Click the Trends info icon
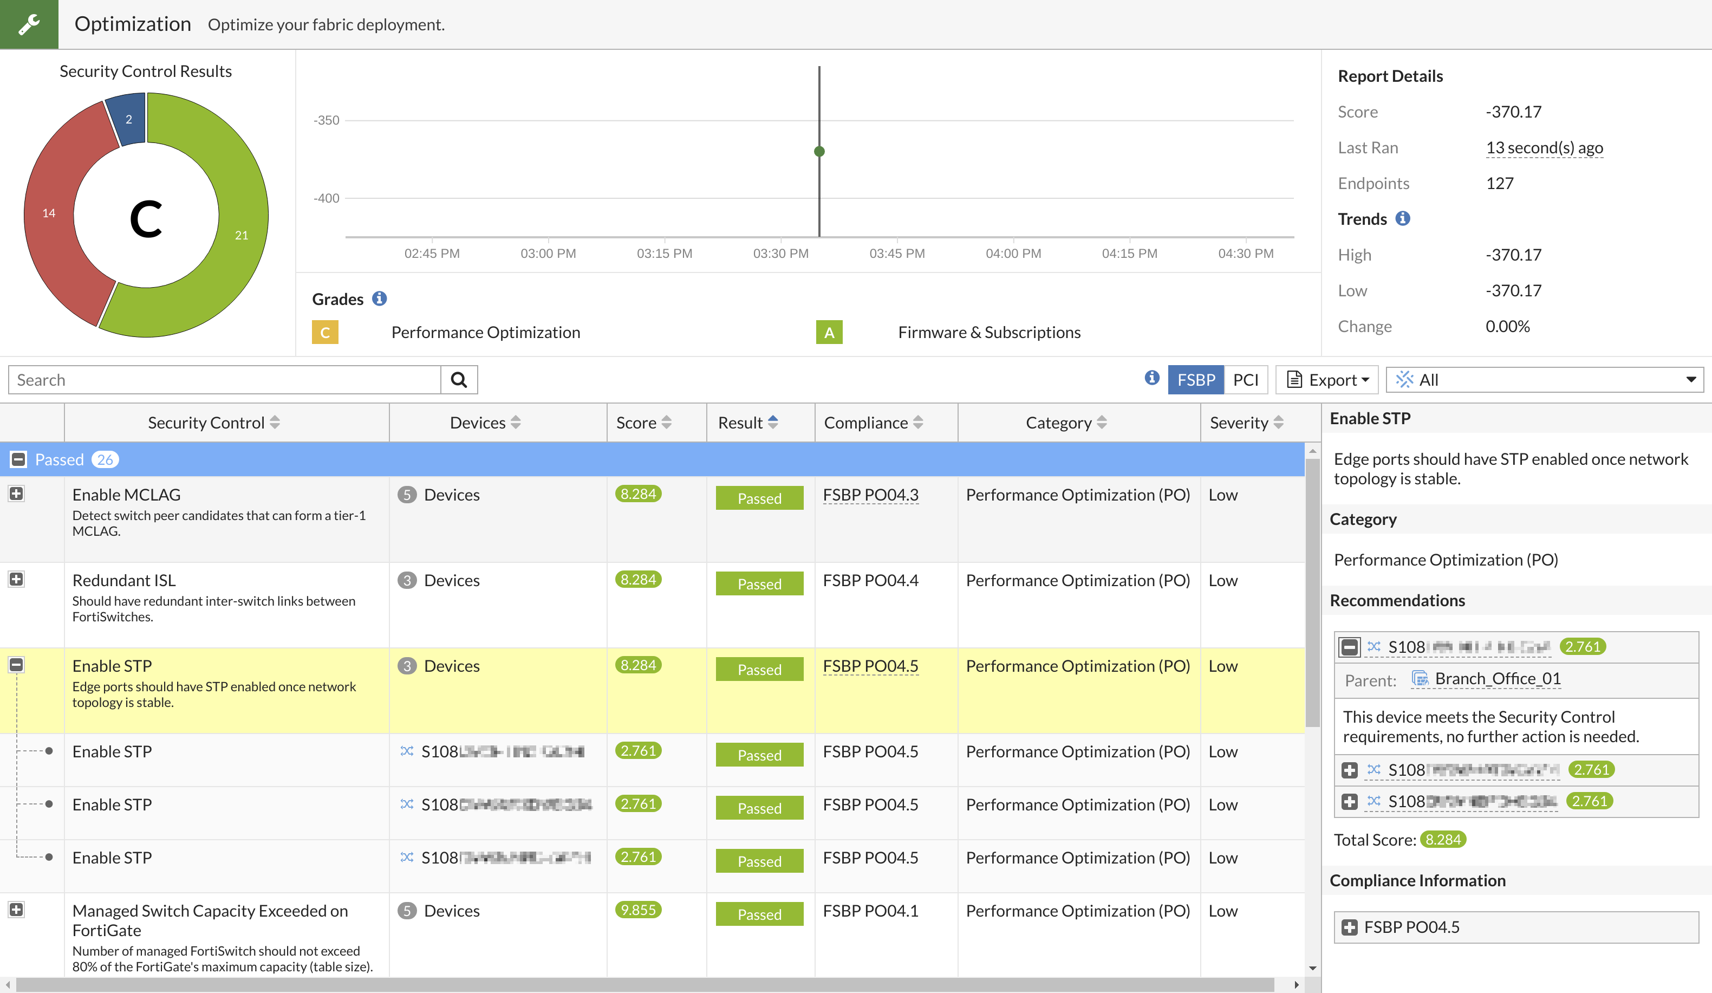 click(1404, 219)
